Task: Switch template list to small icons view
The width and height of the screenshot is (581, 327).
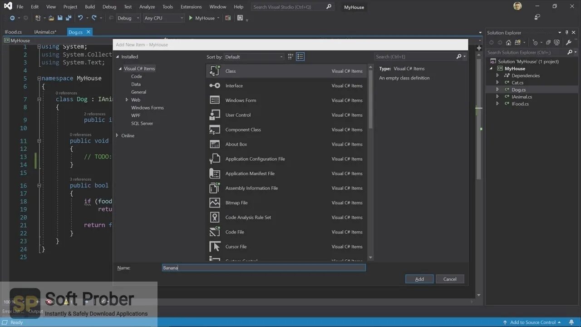Action: (x=291, y=57)
